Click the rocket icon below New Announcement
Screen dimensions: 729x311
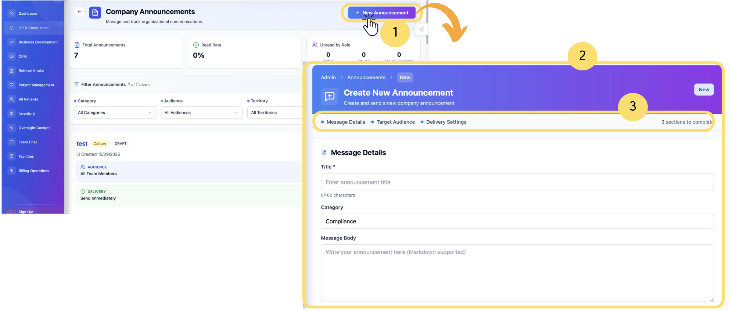click(x=421, y=29)
